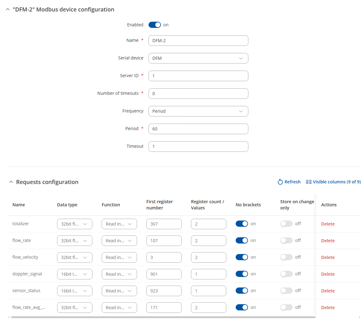Click First register number field for flow_rate

coord(164,241)
